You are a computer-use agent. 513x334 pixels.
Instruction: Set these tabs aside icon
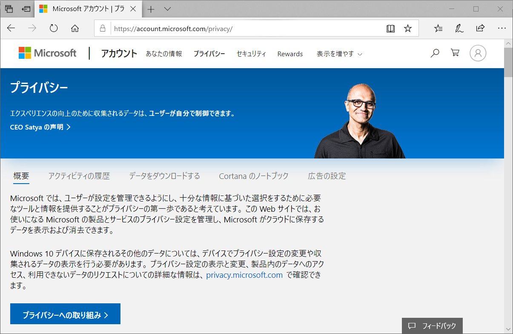[26, 9]
